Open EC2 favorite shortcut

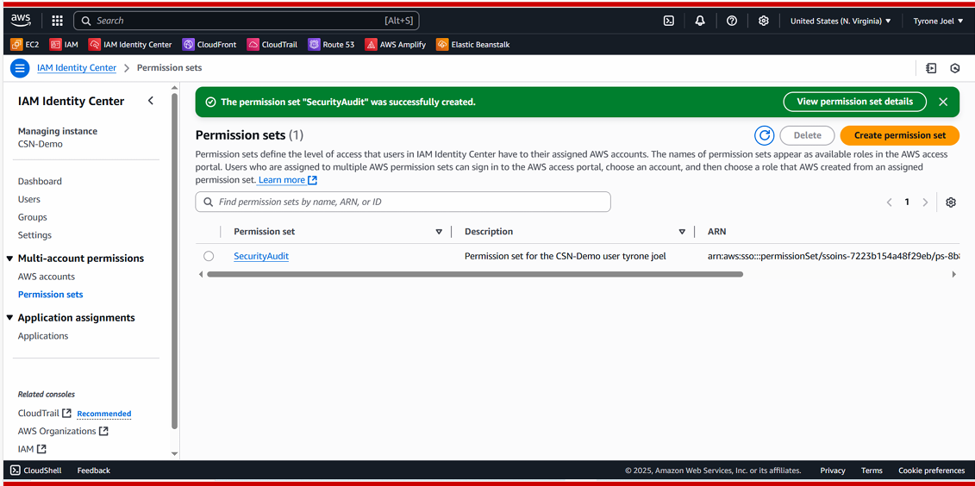point(25,45)
